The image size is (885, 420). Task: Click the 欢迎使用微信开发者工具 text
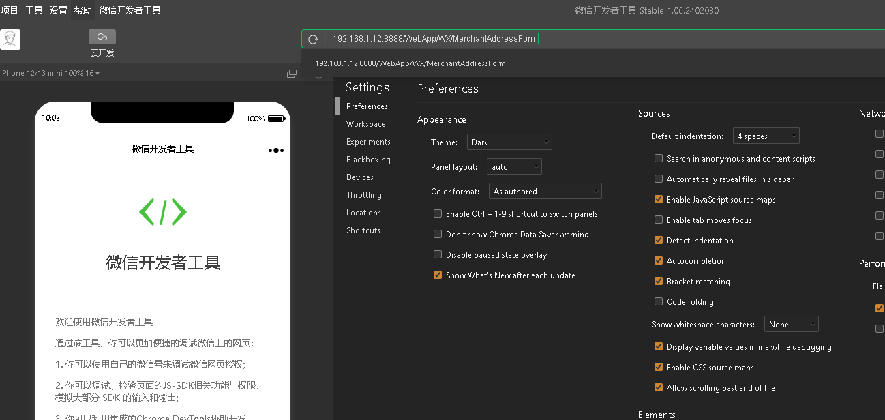[104, 322]
